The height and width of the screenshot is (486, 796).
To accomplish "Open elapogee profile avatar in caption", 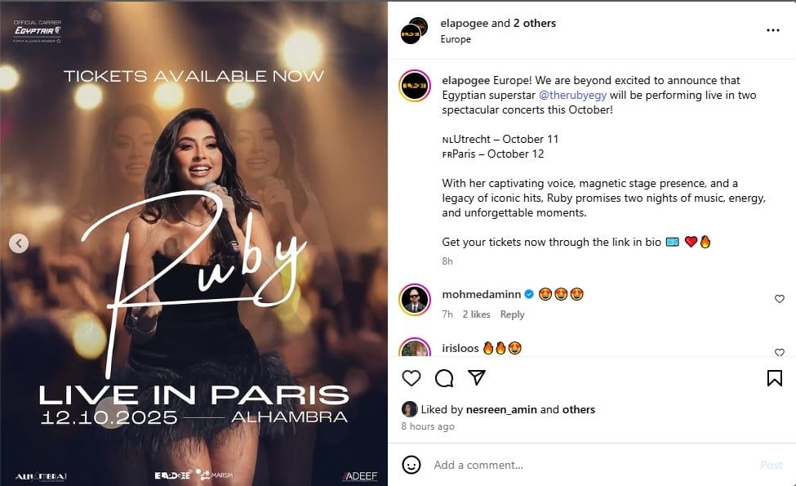I will [x=415, y=86].
